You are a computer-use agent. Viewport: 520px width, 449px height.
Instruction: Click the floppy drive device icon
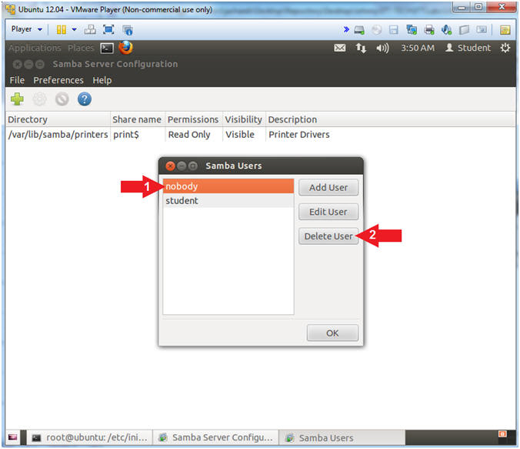click(394, 30)
